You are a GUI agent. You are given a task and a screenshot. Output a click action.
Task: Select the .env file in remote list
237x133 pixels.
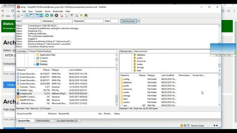coord(125,105)
